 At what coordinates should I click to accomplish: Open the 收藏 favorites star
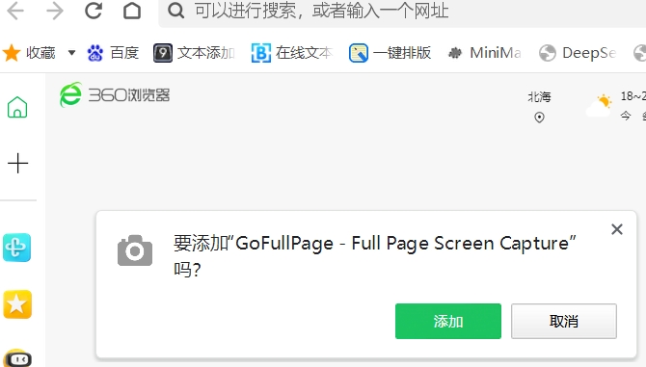[x=12, y=53]
